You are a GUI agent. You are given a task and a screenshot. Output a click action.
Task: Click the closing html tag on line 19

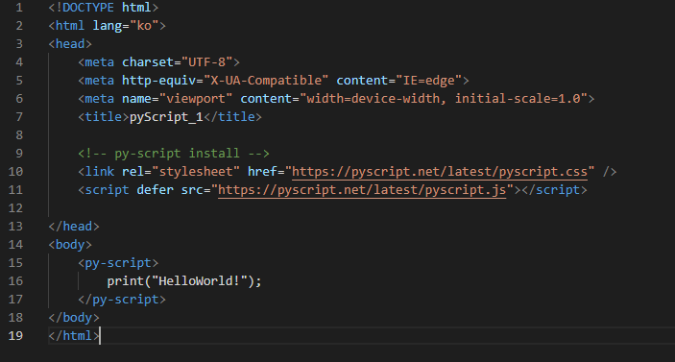point(74,335)
